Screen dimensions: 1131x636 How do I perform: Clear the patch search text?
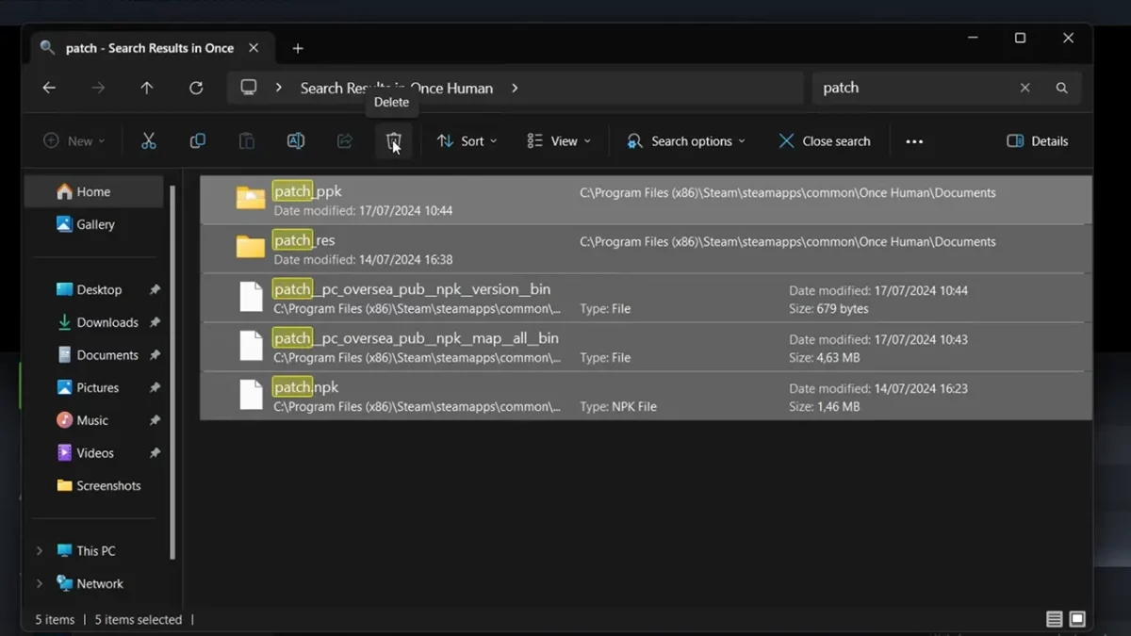coord(1024,88)
